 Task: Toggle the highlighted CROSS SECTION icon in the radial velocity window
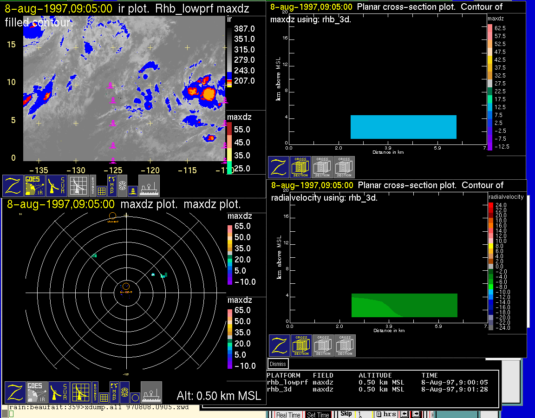301,346
